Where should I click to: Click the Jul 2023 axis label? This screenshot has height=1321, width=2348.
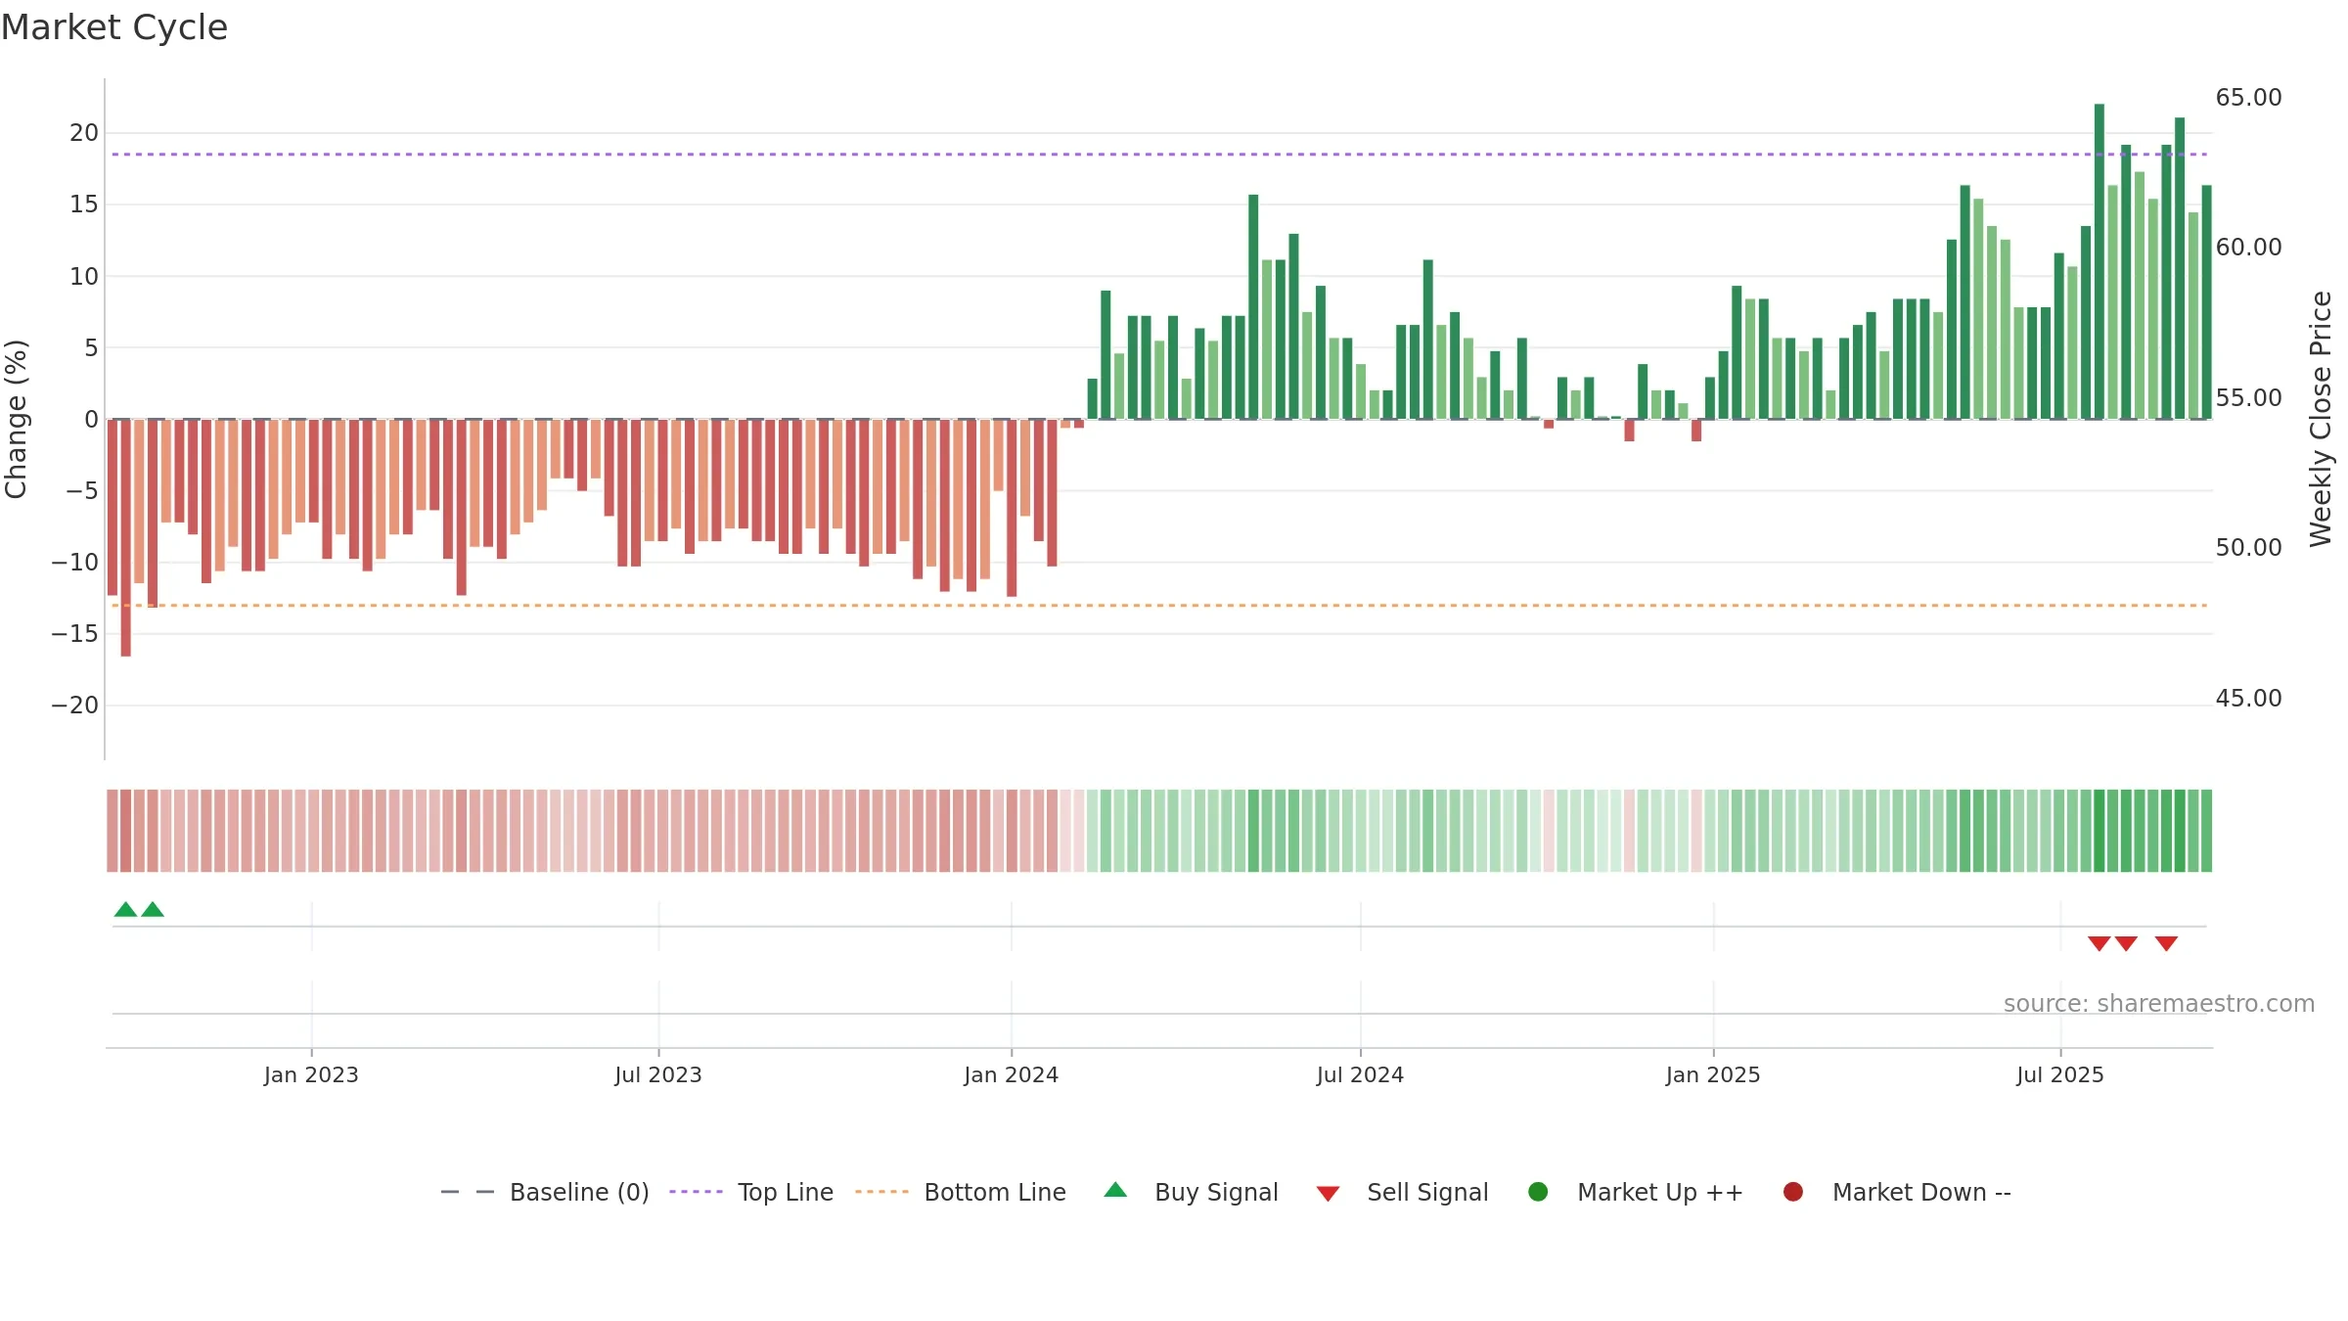(658, 1074)
